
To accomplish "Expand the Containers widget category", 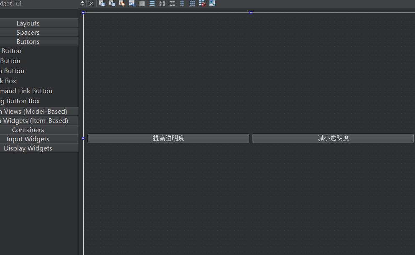I will (x=28, y=130).
